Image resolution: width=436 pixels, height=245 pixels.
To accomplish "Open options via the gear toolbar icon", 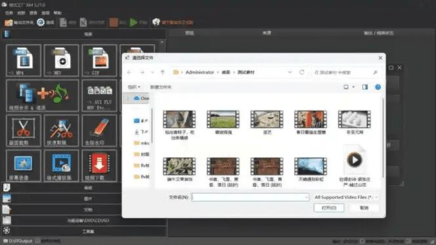I will (41, 22).
